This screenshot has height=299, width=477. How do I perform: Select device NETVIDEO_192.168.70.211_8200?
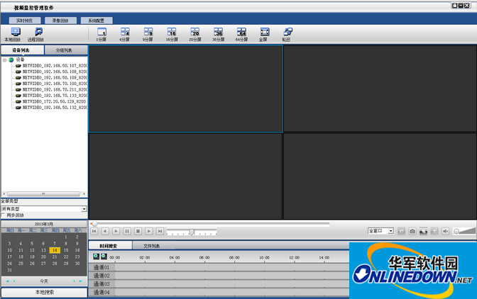[54, 89]
